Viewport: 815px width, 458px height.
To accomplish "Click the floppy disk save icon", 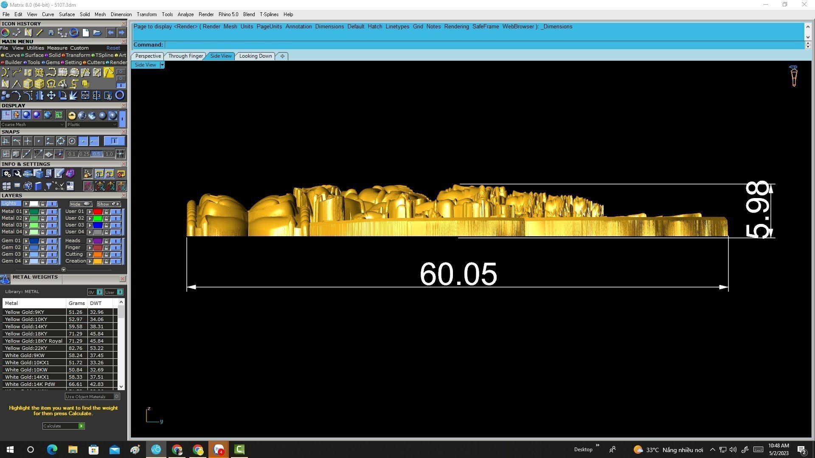I will (51, 33).
